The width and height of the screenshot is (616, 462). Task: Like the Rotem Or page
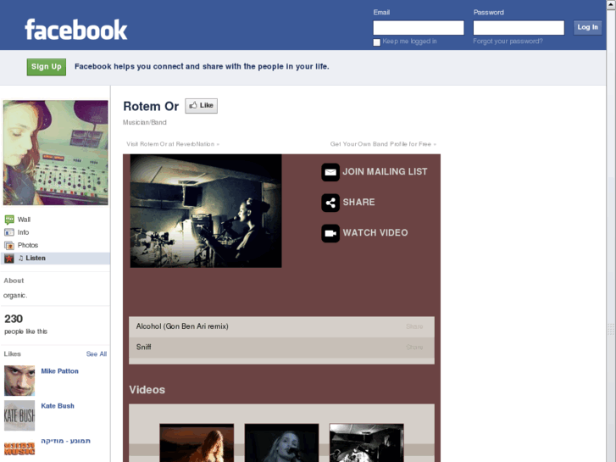coord(201,105)
